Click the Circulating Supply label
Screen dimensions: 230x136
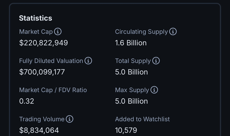click(x=141, y=32)
